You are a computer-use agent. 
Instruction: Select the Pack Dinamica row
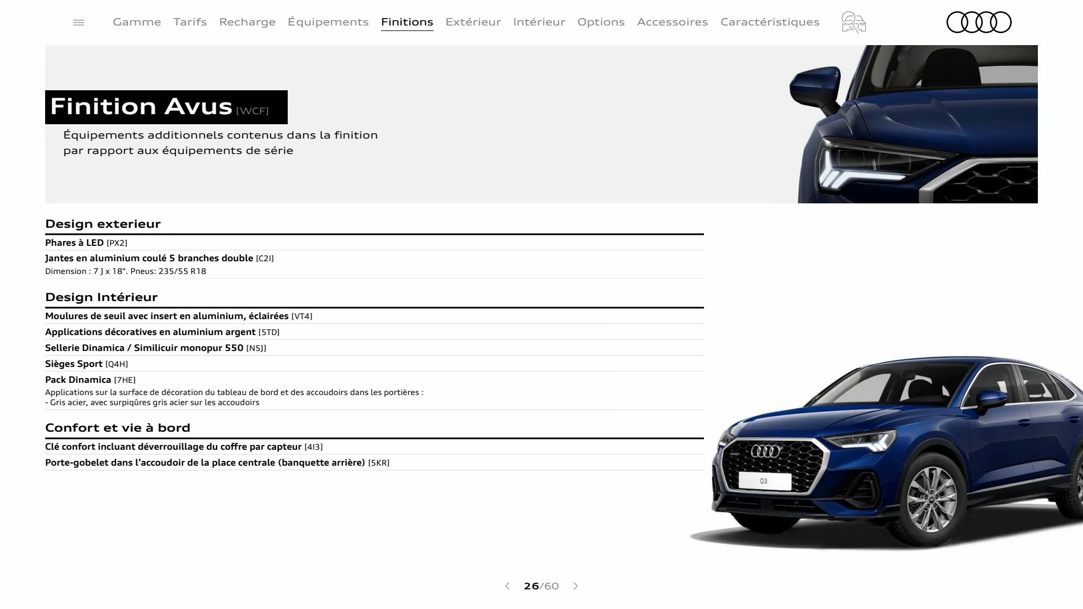374,390
